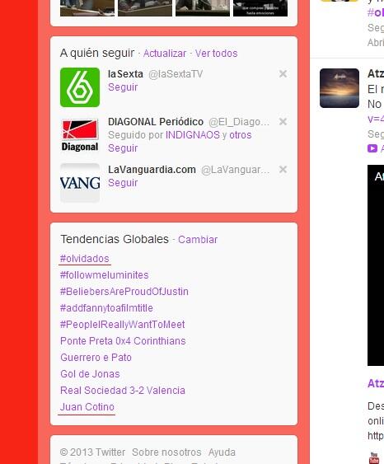Open the first photo thumbnail at top
The image size is (384, 464).
(87, 8)
